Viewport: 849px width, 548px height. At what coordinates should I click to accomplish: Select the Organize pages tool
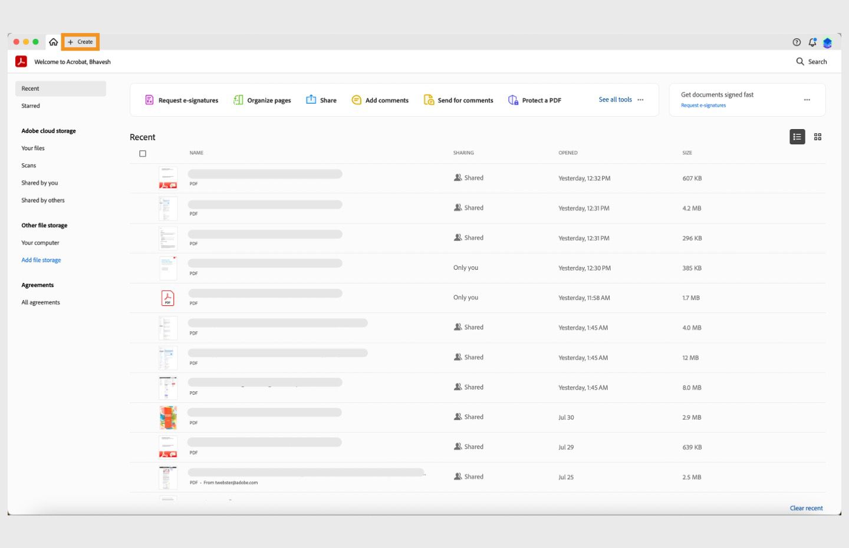click(238, 100)
